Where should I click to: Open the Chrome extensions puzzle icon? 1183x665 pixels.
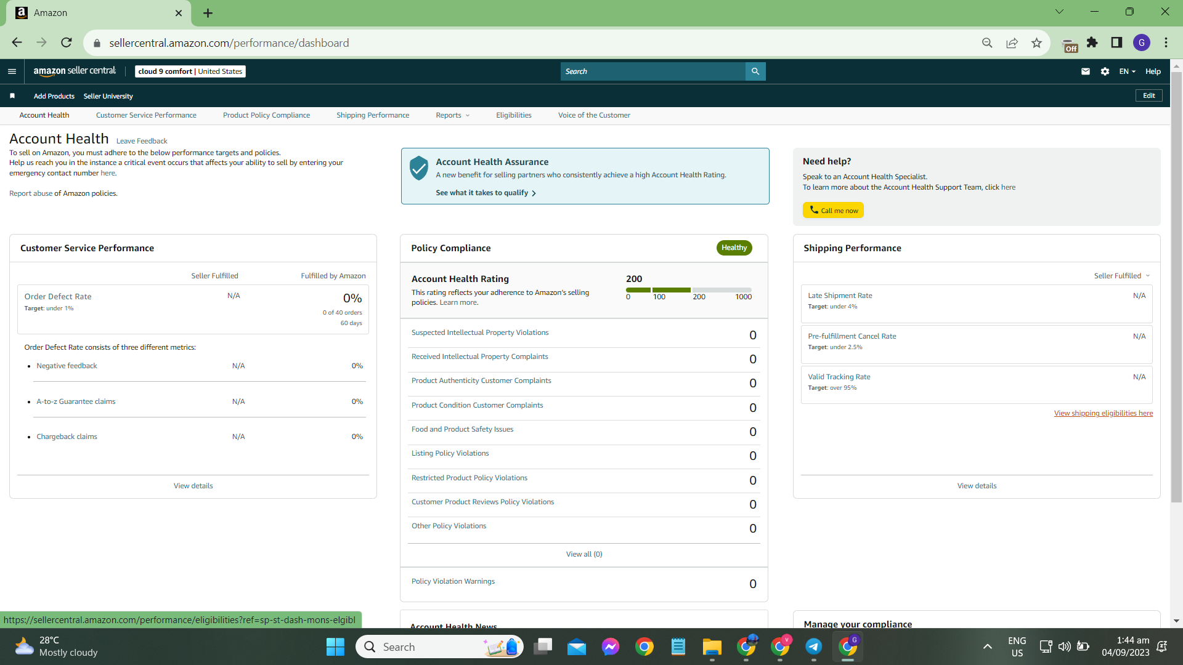(1092, 42)
